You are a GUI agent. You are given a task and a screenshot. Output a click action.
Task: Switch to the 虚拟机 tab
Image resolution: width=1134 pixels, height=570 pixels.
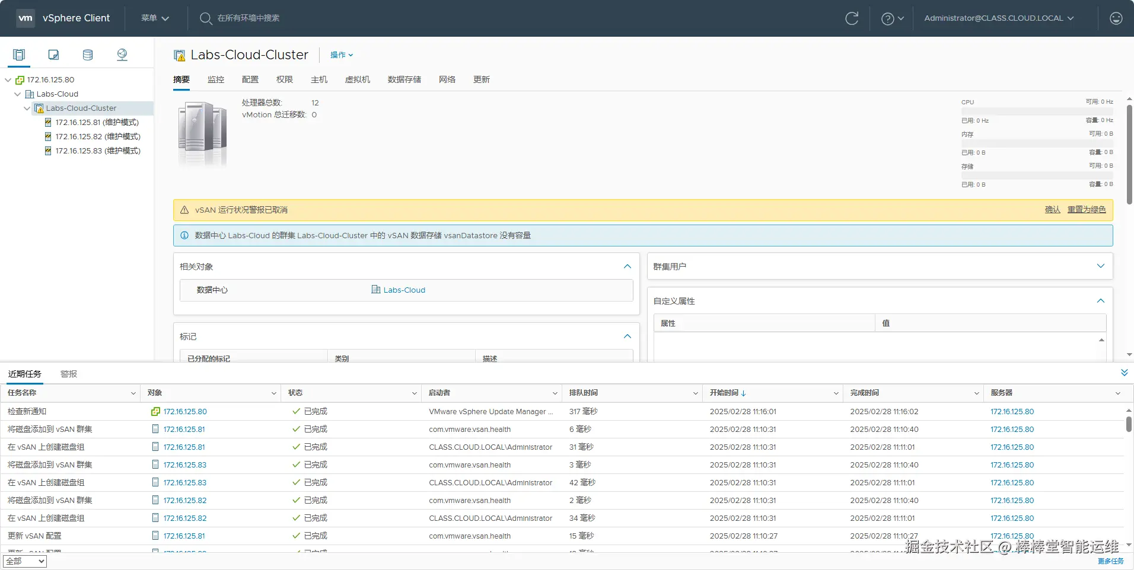click(358, 79)
